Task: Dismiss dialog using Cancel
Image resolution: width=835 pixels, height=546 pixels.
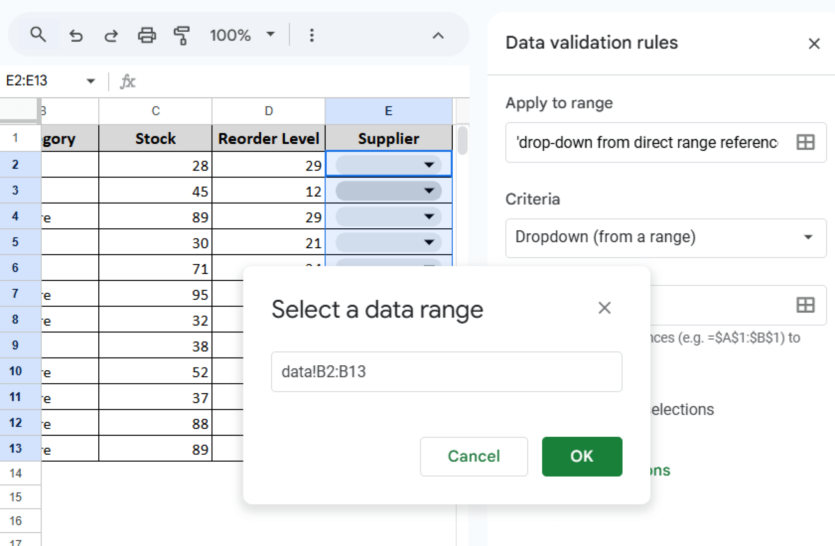Action: click(x=473, y=457)
